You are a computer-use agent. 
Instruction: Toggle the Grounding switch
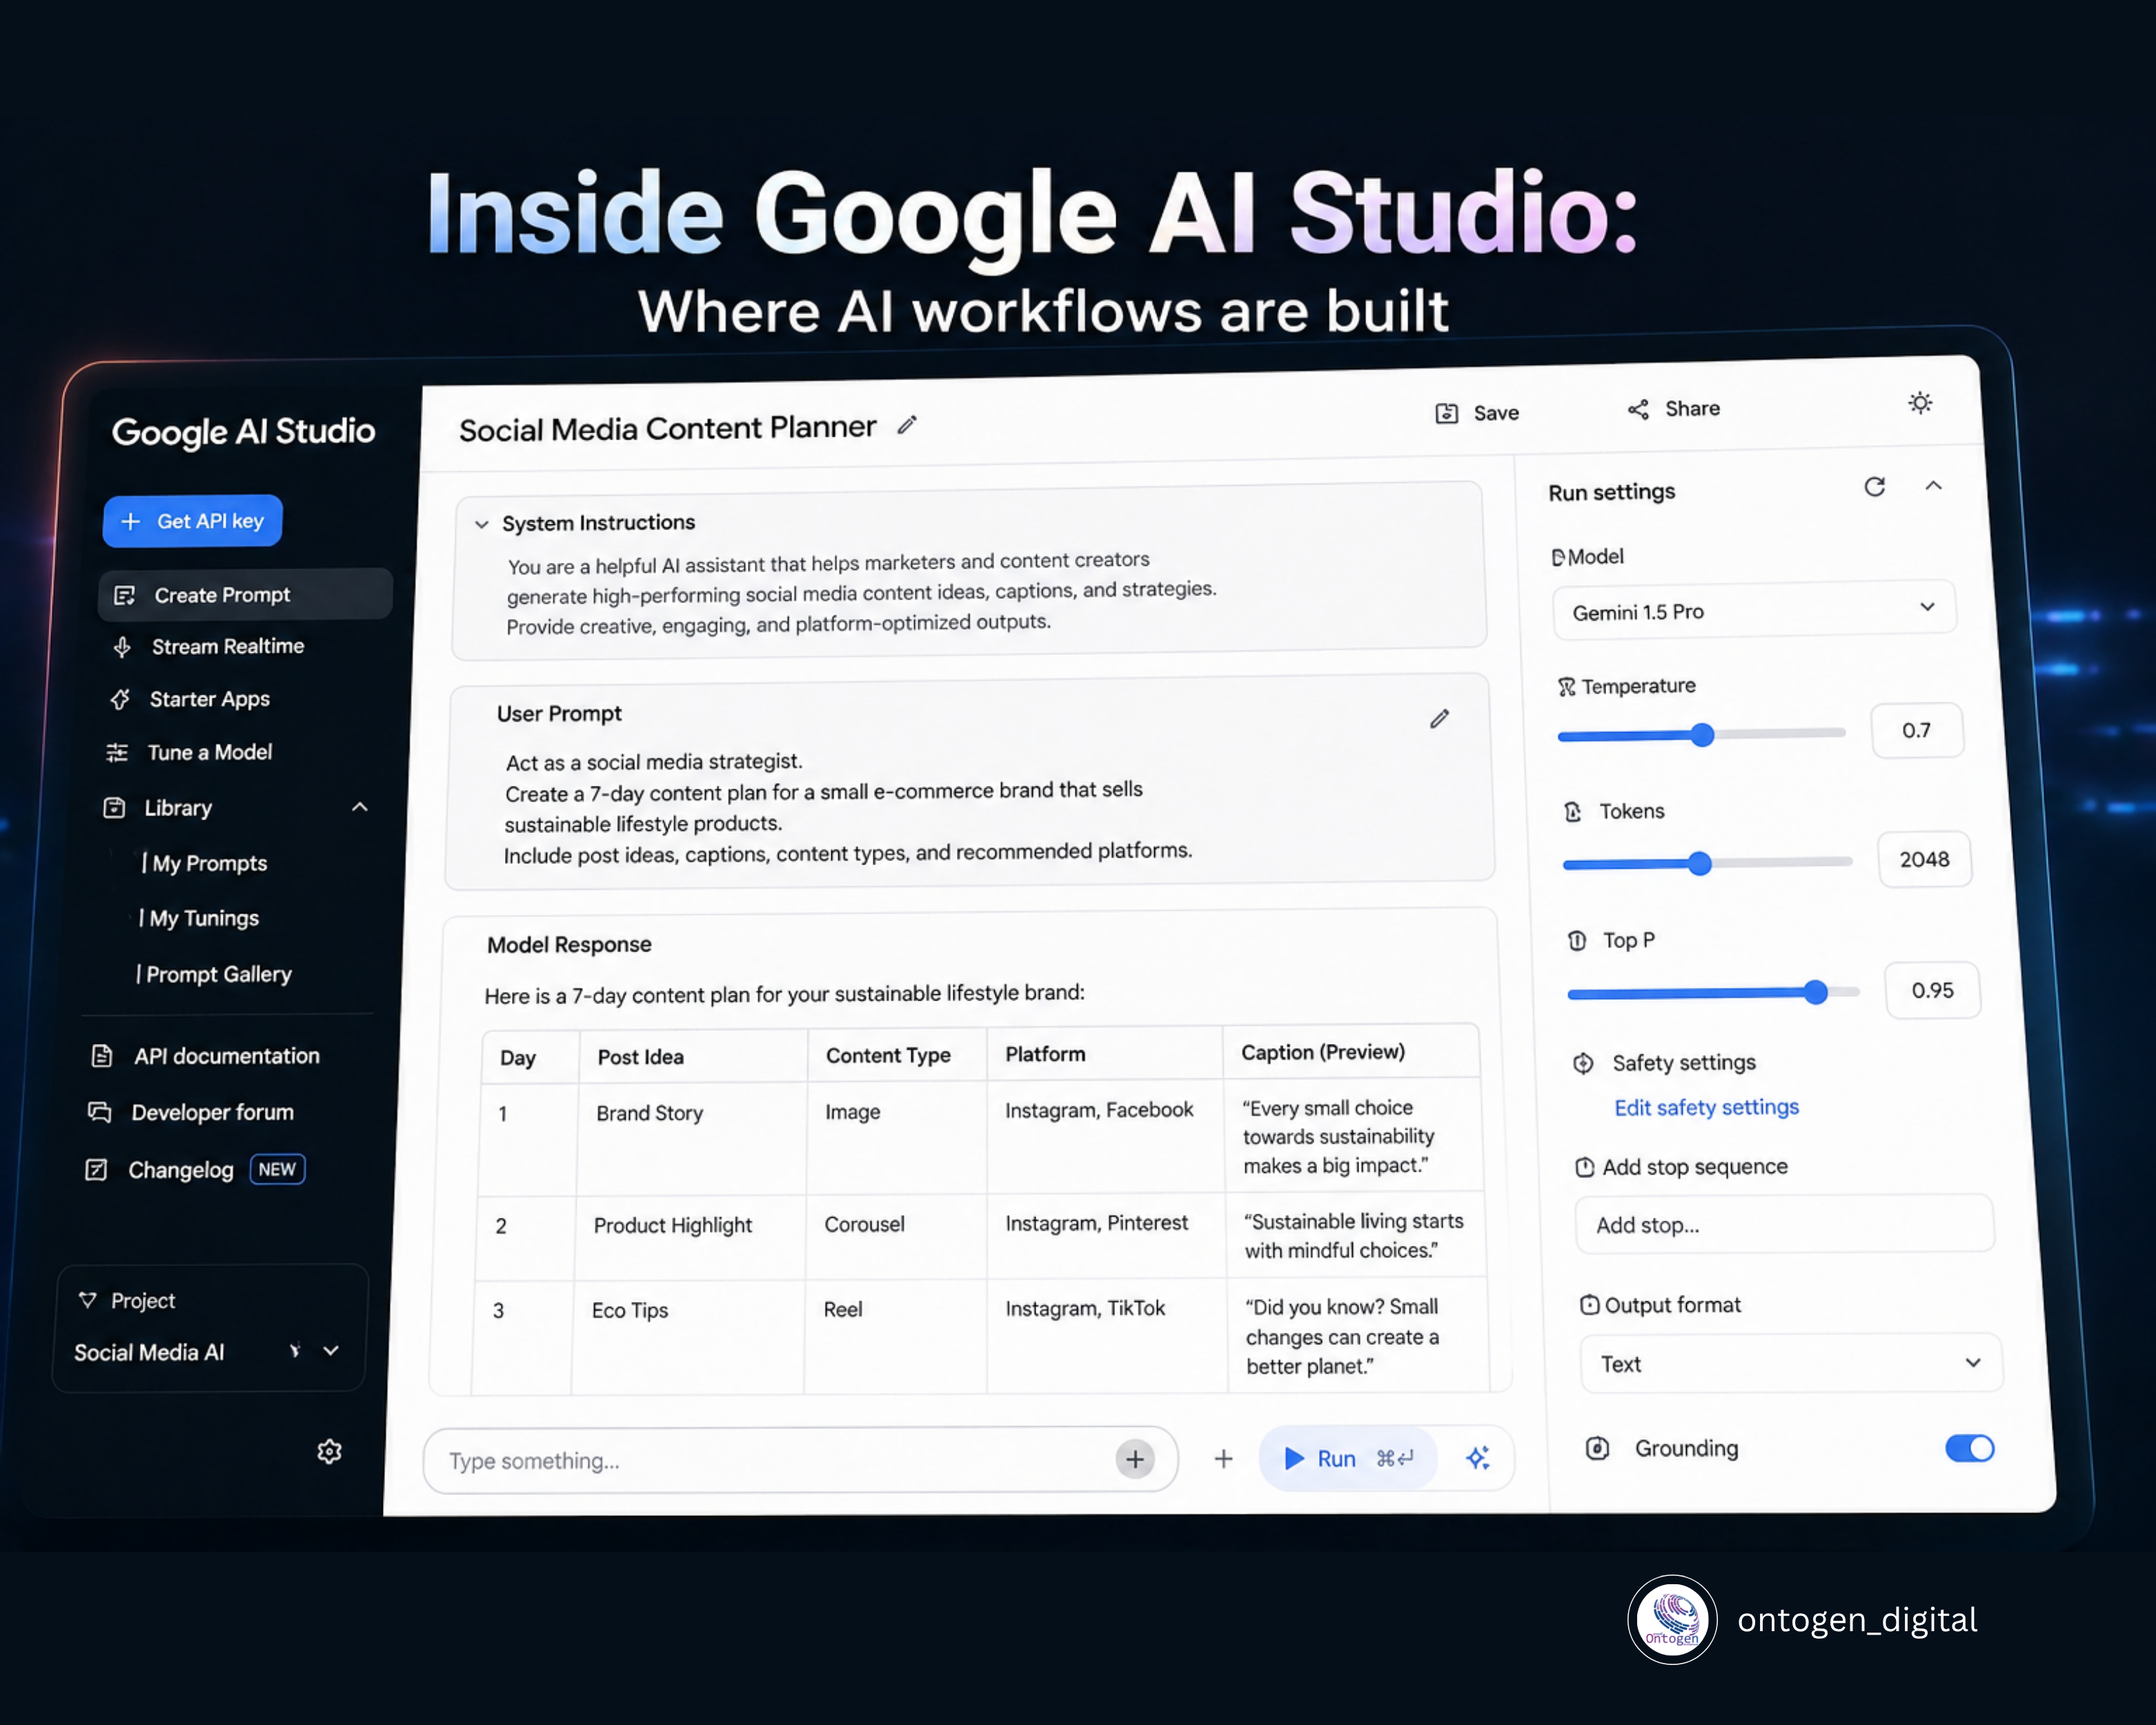coord(1968,1448)
